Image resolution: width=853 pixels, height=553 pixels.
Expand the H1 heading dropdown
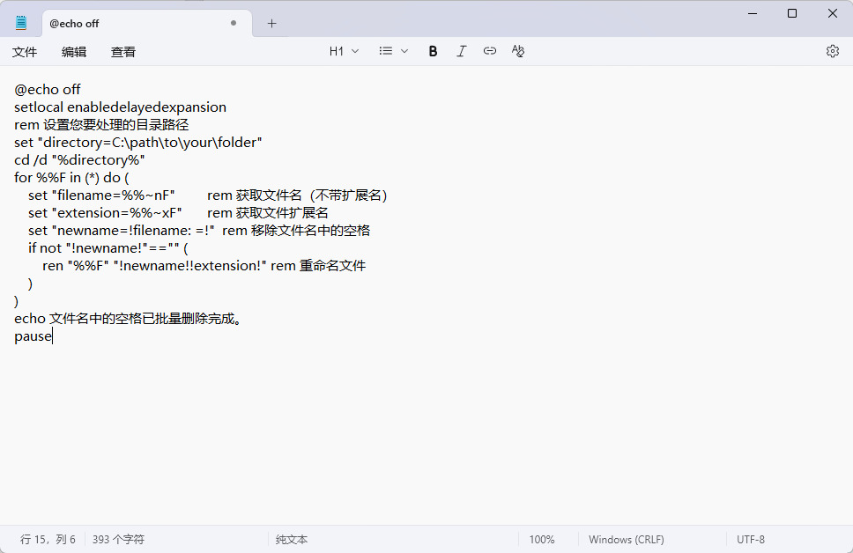(x=344, y=51)
